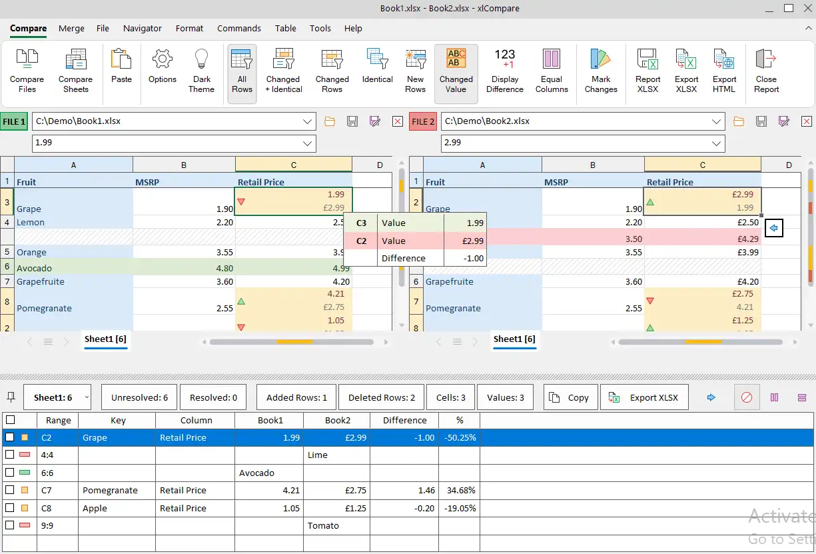Check the select-all header checkbox
The width and height of the screenshot is (816, 554).
pyautogui.click(x=9, y=420)
